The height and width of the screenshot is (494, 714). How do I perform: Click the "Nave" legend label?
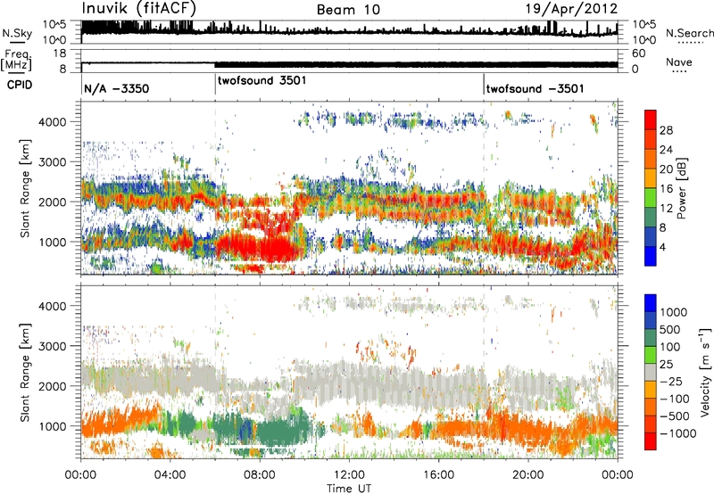679,62
